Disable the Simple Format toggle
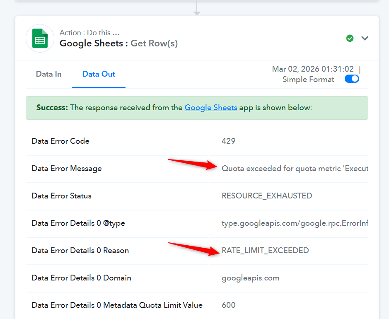This screenshot has width=389, height=319. 352,79
